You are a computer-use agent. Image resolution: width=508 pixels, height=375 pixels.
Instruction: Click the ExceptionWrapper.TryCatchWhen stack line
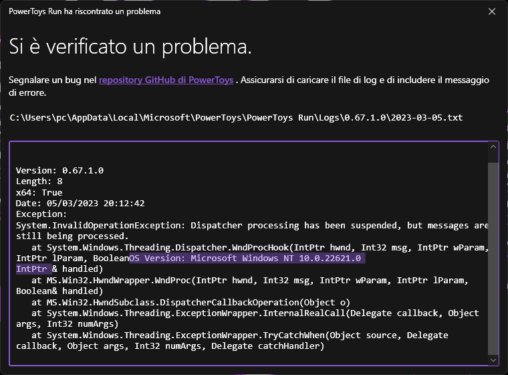point(240,335)
